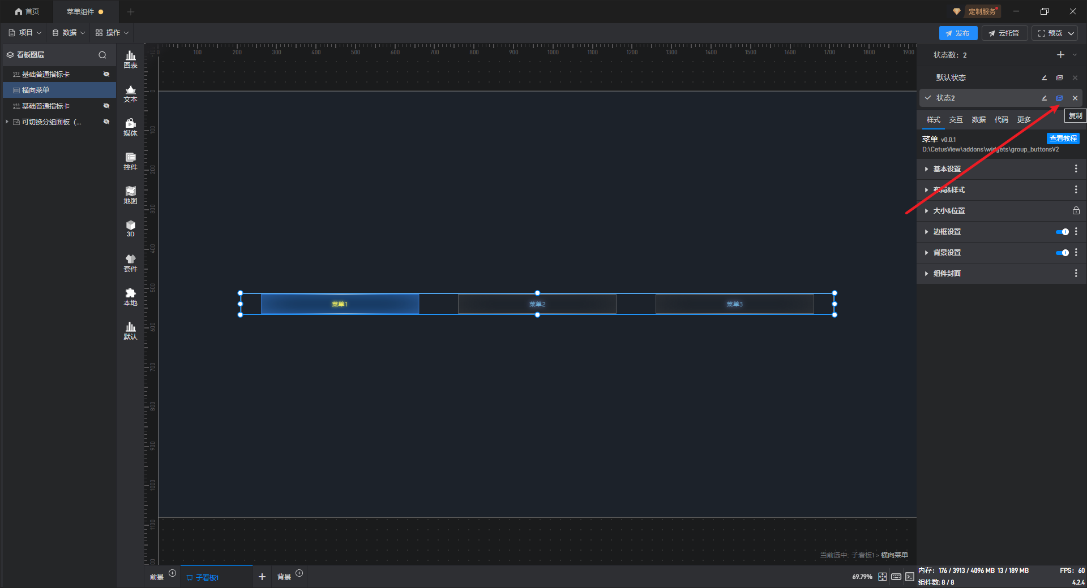Toggle visibility of the 可切换分组面板 layer

(106, 122)
